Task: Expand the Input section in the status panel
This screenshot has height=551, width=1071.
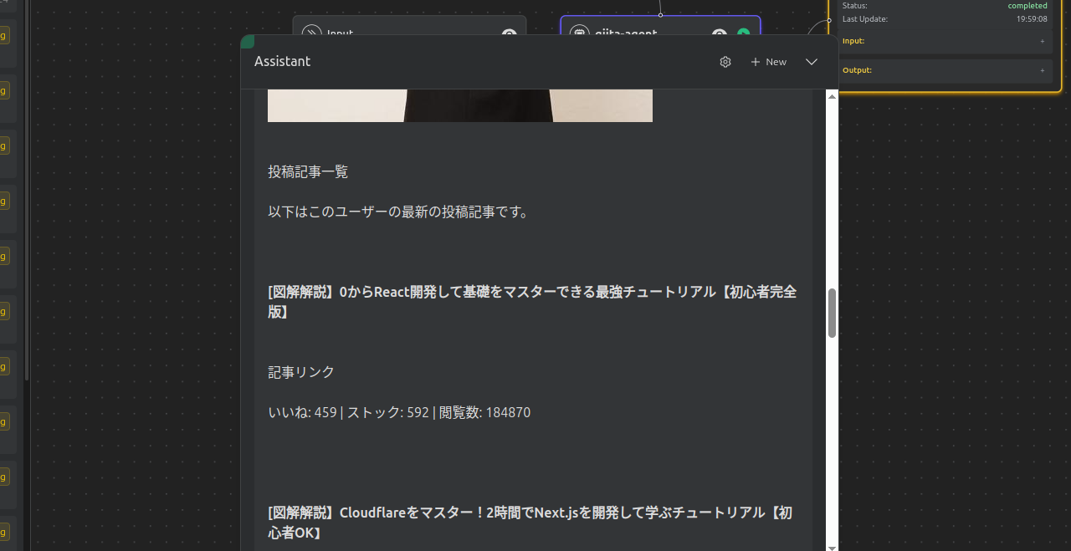Action: pos(1042,40)
